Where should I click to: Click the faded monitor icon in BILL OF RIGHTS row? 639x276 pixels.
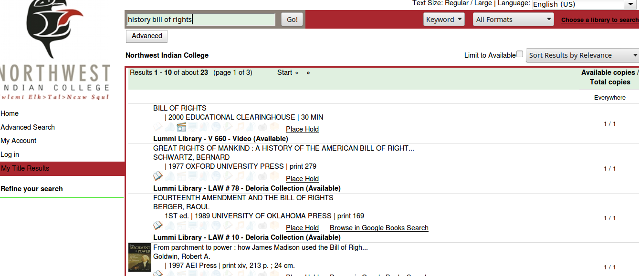tap(193, 127)
